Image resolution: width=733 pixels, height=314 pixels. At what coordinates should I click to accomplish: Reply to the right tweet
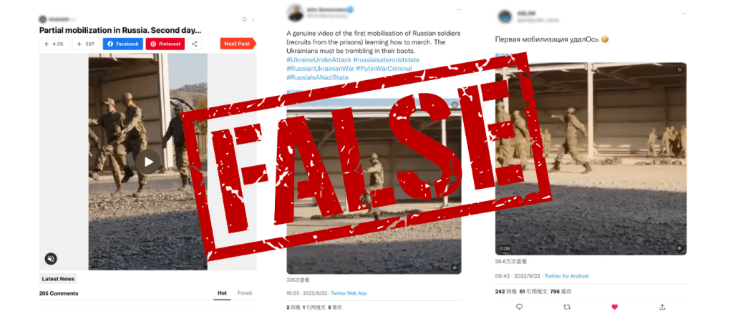click(519, 307)
